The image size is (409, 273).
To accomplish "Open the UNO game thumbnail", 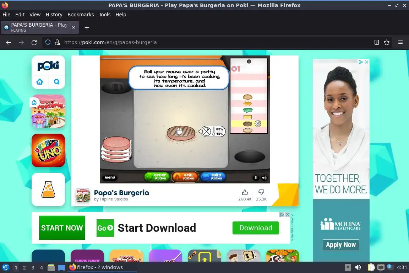I will pyautogui.click(x=48, y=150).
